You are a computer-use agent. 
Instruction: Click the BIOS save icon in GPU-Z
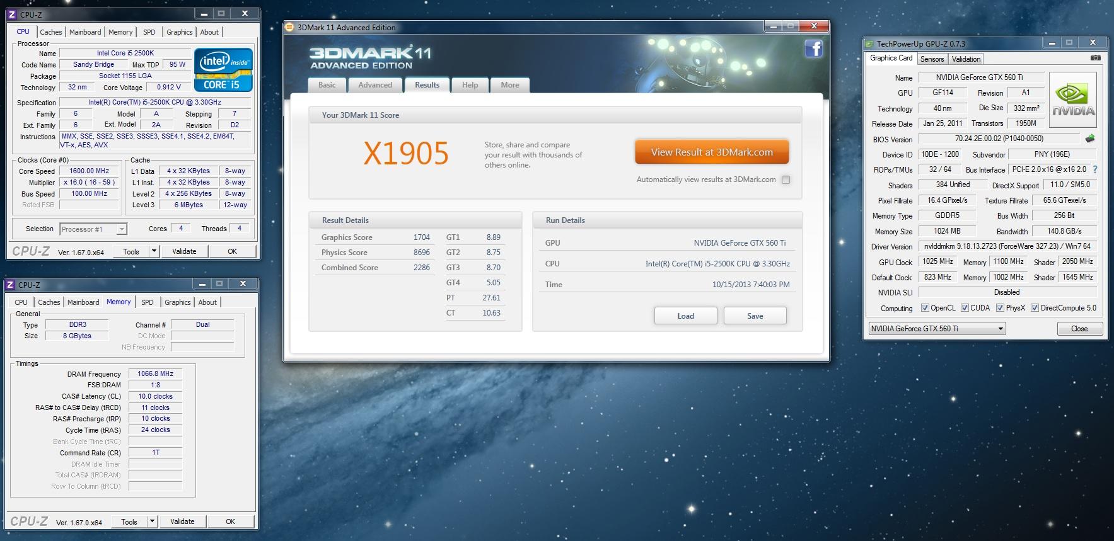point(1089,139)
